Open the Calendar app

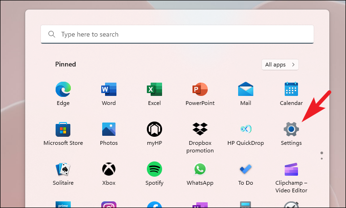coord(291,94)
